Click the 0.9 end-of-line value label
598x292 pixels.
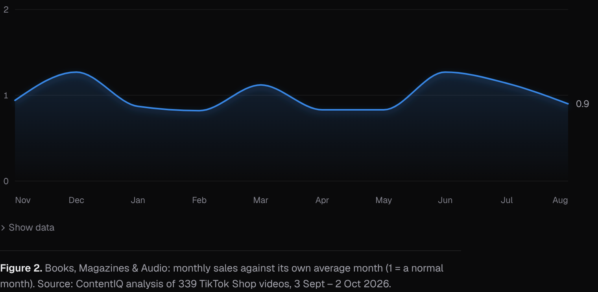pos(582,104)
